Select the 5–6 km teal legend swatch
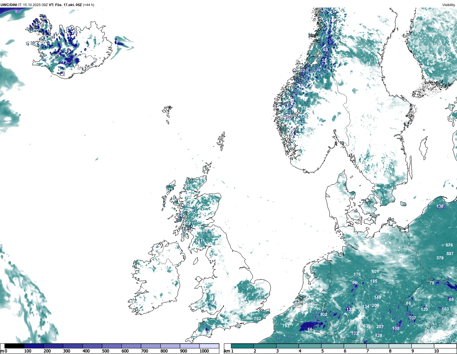Screen dimensions: 457x354 pos(332,346)
